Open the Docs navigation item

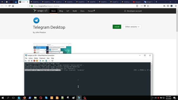pos(82,11)
